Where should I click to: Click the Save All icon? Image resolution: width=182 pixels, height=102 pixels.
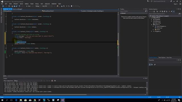16,6
